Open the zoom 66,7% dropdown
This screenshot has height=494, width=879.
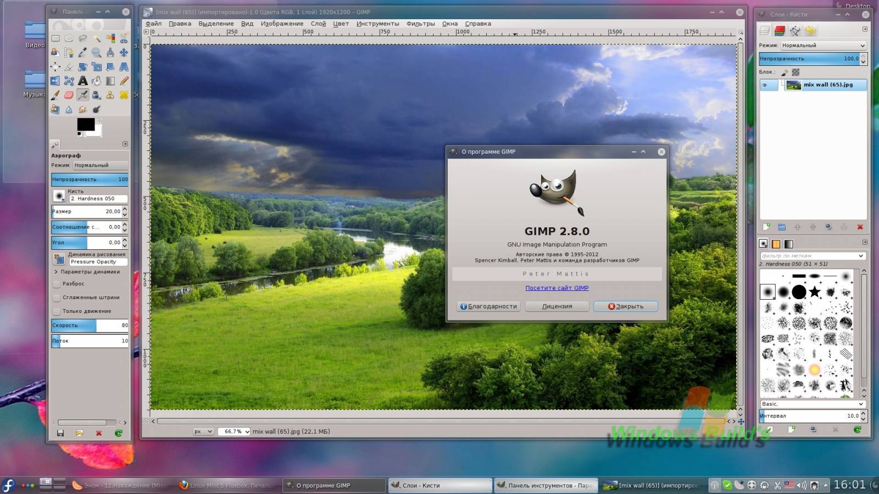(235, 431)
